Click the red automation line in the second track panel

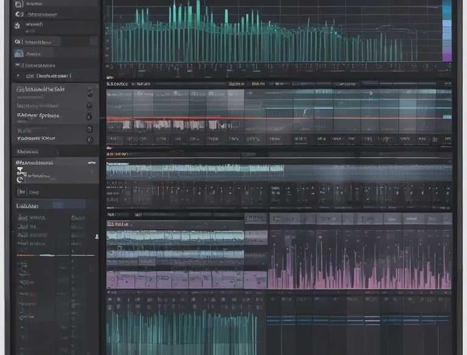point(279,119)
